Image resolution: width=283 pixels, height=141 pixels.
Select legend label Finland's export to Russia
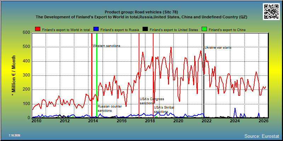(120, 30)
